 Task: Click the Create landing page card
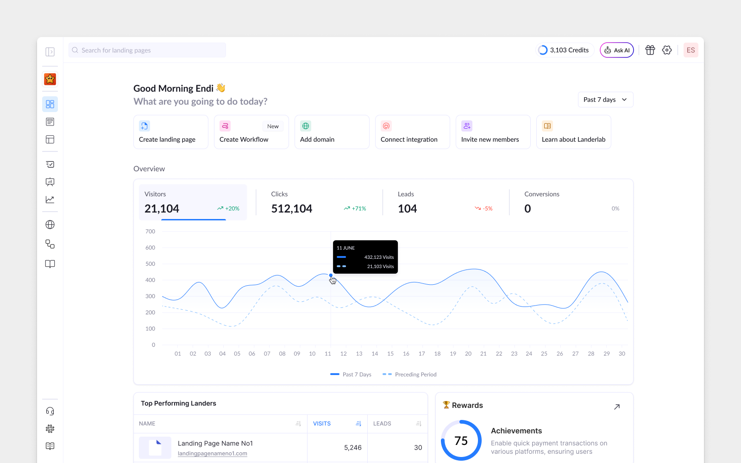click(171, 132)
